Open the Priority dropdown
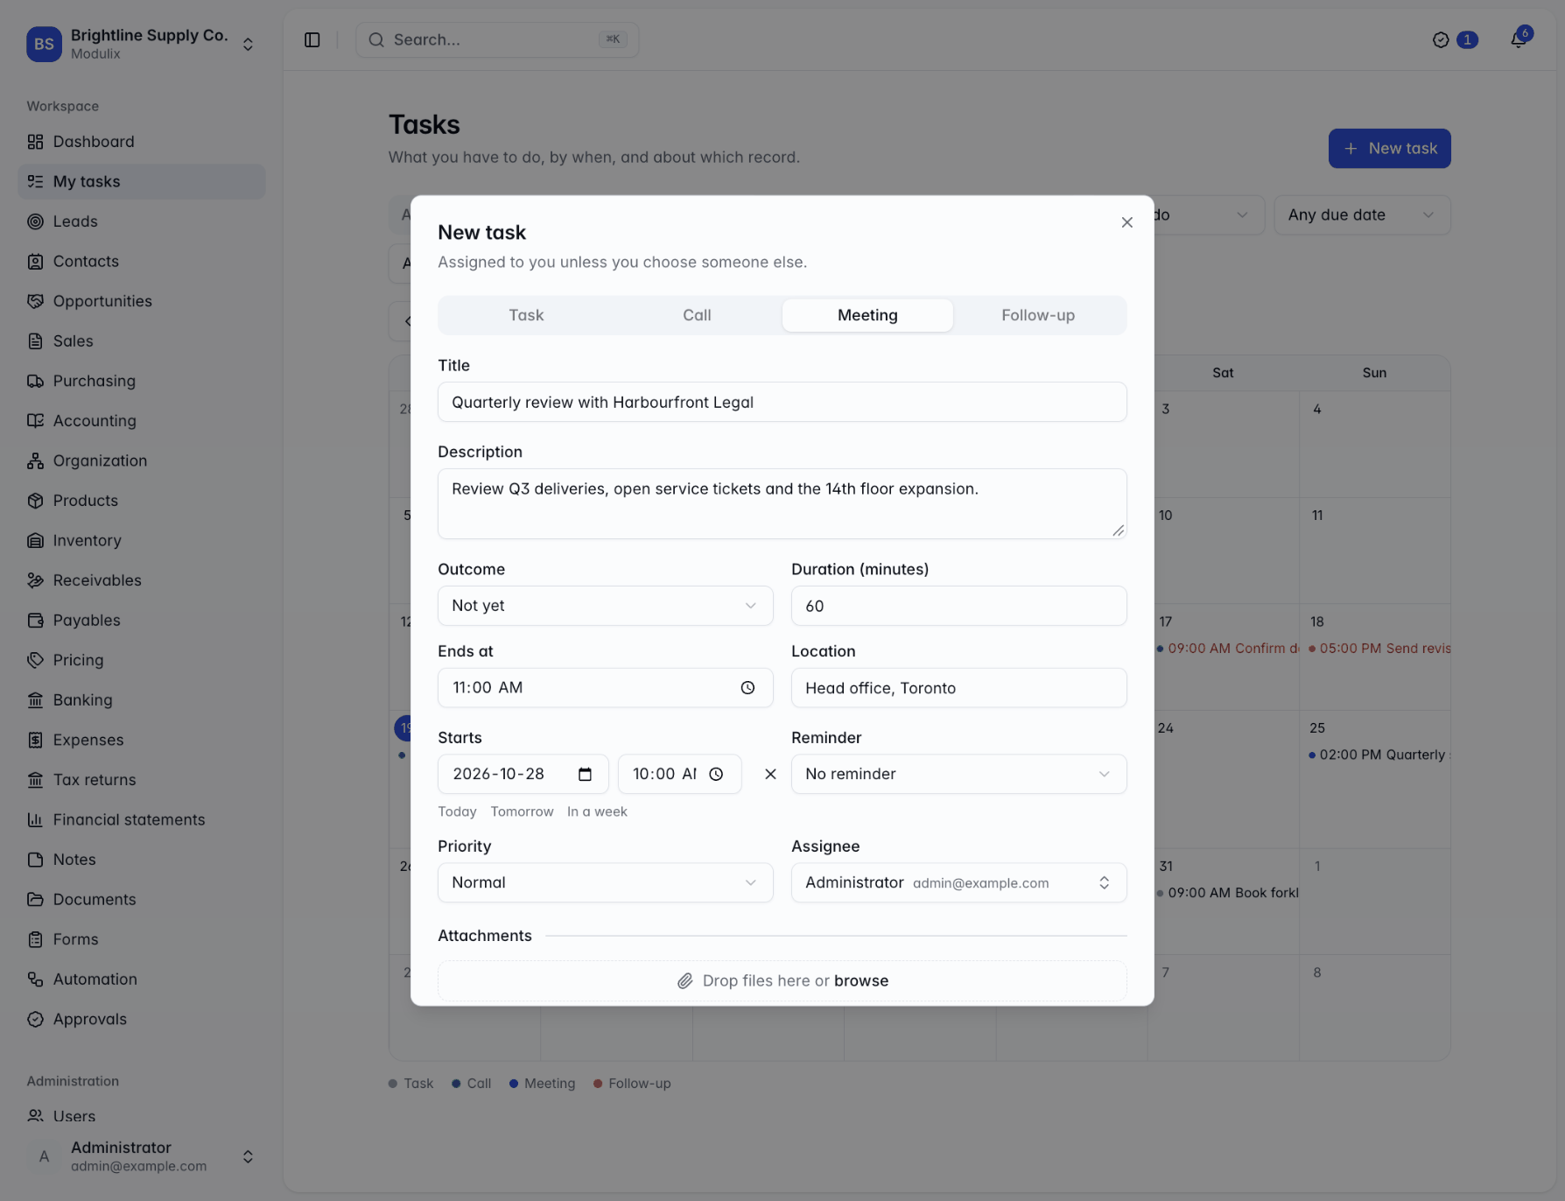 [x=606, y=882]
